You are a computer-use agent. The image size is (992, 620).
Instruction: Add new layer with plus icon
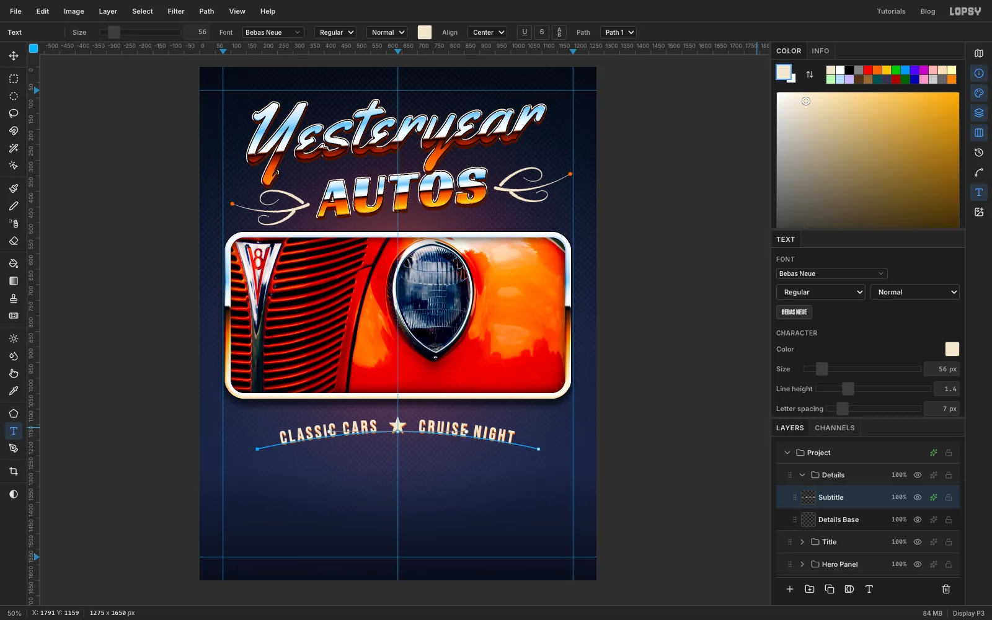pos(790,589)
